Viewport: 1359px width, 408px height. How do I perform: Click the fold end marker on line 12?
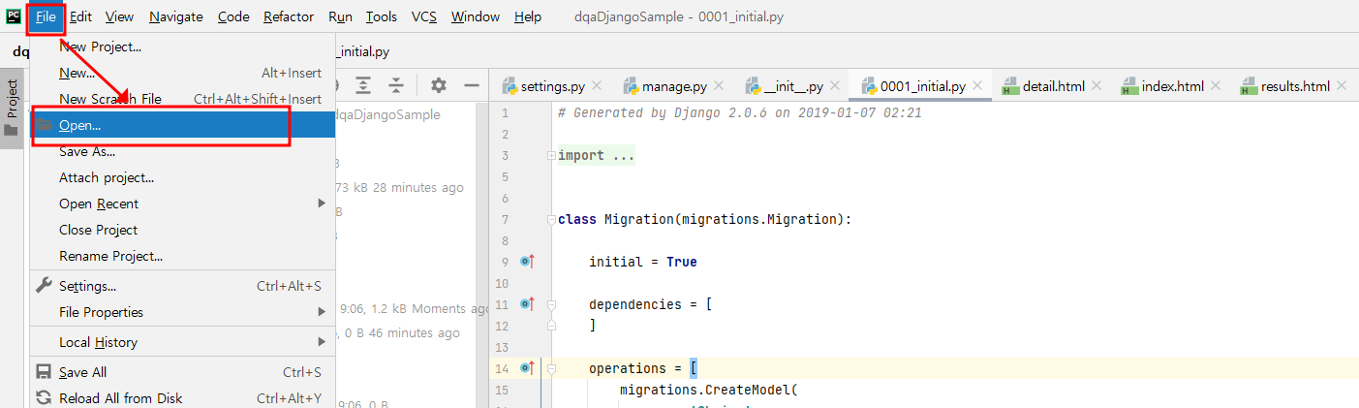click(551, 326)
